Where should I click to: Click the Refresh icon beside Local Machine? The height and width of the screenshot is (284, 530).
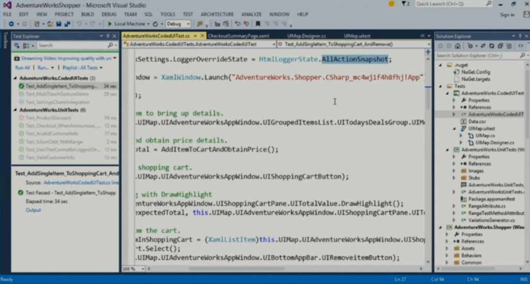click(155, 24)
